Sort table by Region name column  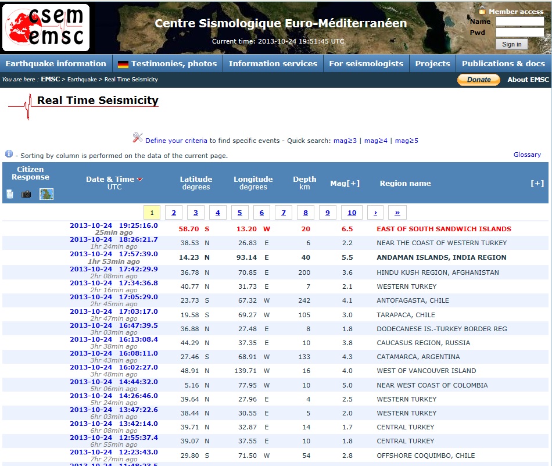[405, 184]
